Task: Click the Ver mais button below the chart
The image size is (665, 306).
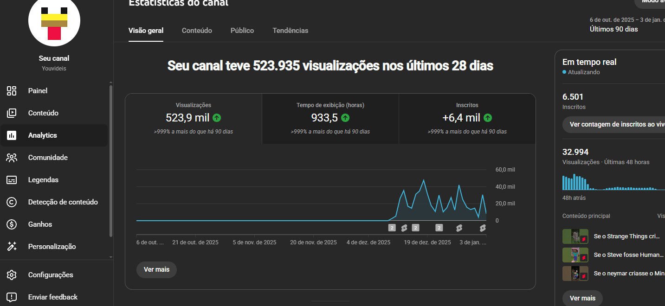Action: coord(156,269)
